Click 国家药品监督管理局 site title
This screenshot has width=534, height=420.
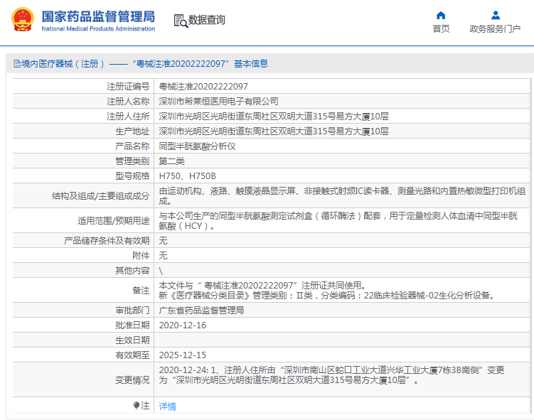tap(98, 16)
